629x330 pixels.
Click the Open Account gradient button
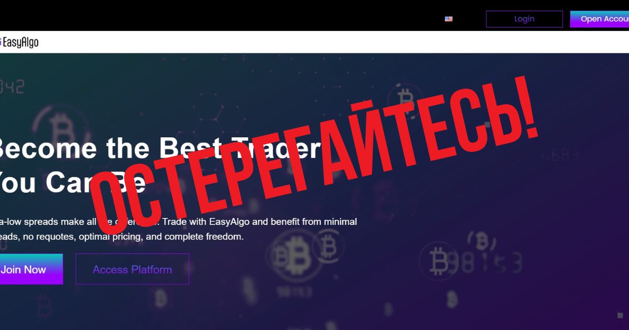(600, 19)
